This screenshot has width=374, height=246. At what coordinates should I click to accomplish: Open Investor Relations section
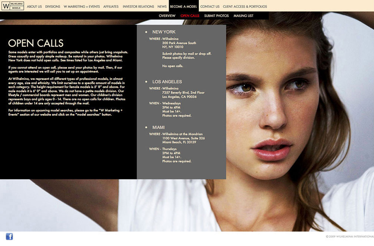click(x=138, y=6)
